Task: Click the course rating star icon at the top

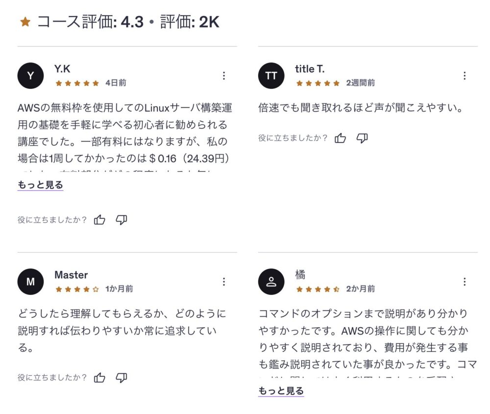Action: point(25,22)
